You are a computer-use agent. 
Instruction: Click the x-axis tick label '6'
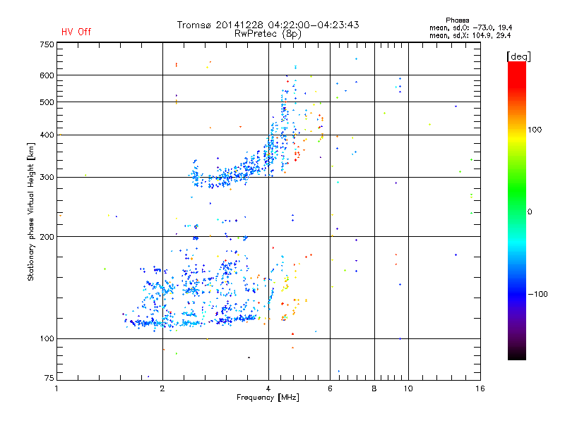pyautogui.click(x=330, y=388)
